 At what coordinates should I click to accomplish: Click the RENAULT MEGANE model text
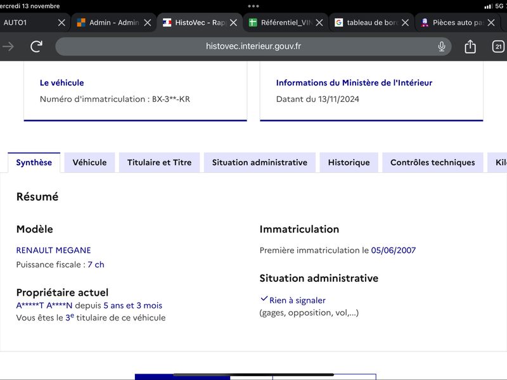[x=54, y=250]
